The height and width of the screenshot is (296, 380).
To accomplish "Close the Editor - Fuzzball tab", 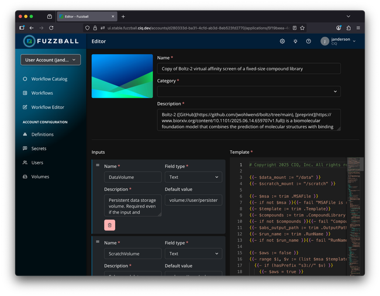I will (113, 16).
